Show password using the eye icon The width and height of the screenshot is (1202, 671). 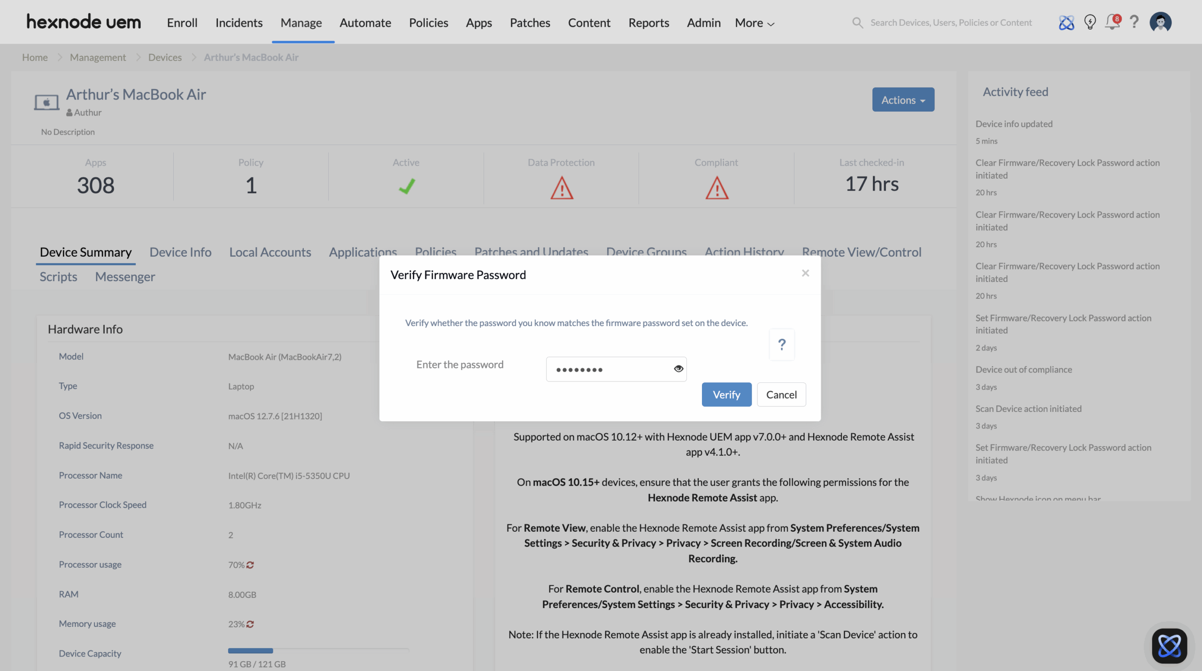click(x=678, y=369)
